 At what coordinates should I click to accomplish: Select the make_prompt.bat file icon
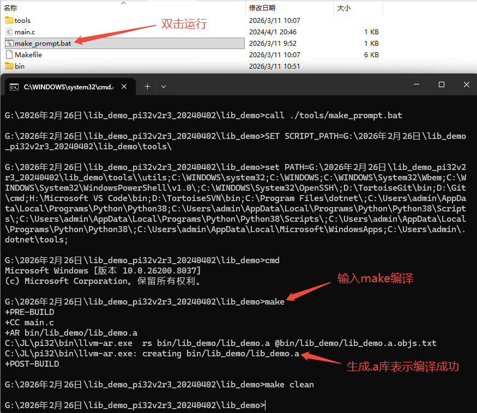(9, 44)
